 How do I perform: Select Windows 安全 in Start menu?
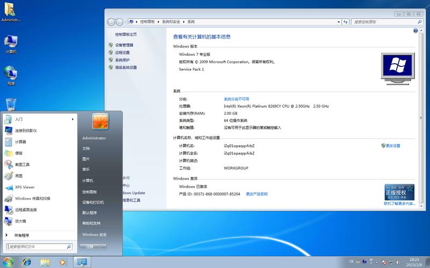95,234
